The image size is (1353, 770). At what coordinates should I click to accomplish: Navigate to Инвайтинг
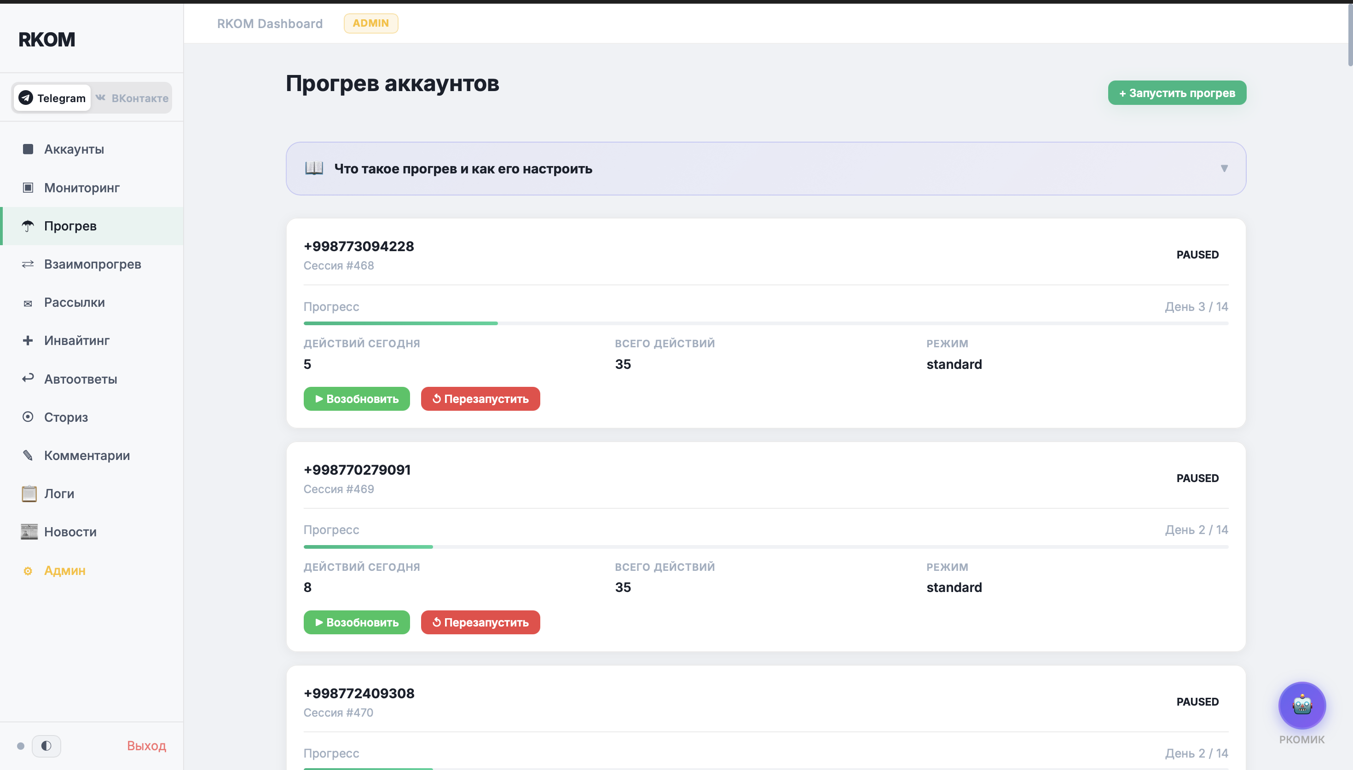(92, 340)
